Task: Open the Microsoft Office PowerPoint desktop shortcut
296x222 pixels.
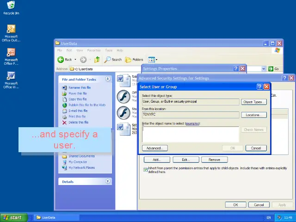Action: point(11,53)
